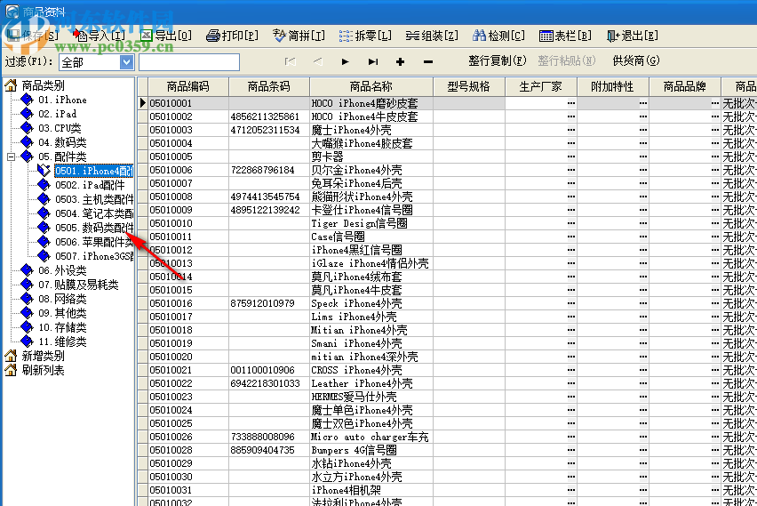
Task: Click the 商品编码 column header
Action: click(x=188, y=86)
